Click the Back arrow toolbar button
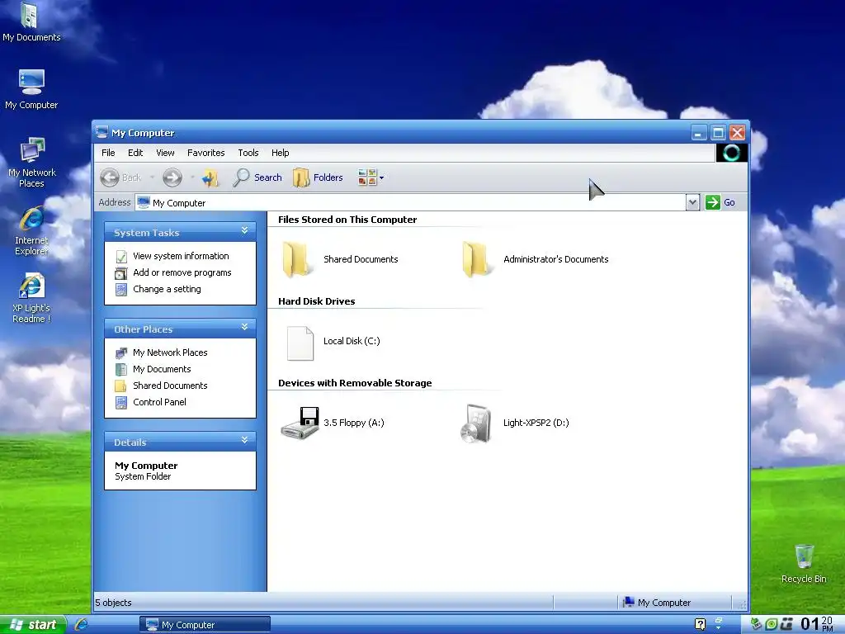This screenshot has height=634, width=845. (120, 177)
